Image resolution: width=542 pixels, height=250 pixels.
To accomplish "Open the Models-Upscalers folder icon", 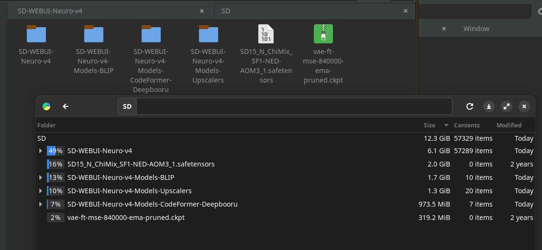I will [x=209, y=34].
